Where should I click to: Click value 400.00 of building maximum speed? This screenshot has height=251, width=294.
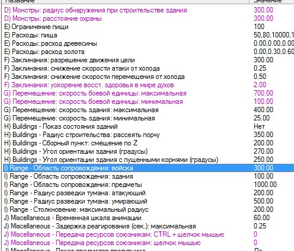264,110
